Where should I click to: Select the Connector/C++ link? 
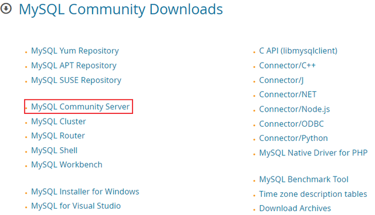pos(288,65)
